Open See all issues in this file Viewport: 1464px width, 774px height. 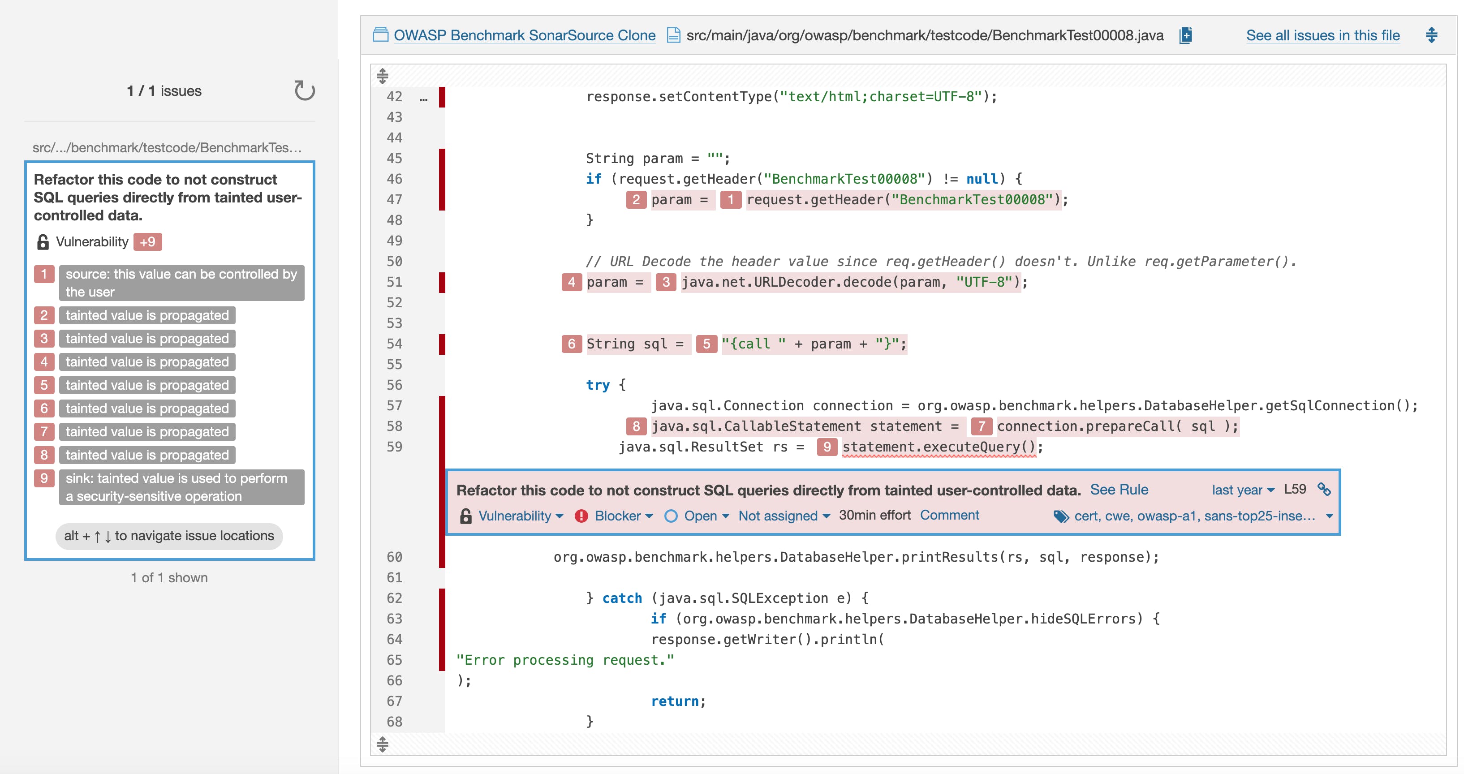click(x=1322, y=35)
